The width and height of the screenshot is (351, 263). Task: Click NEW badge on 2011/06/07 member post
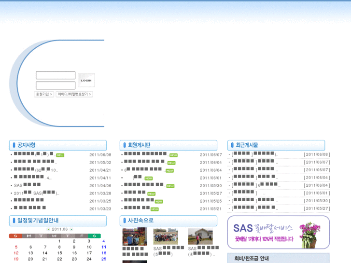coord(173,155)
